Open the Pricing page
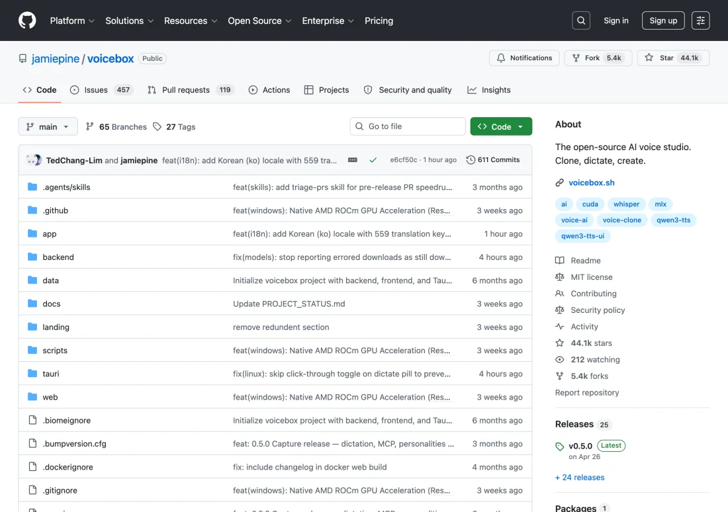Image resolution: width=728 pixels, height=512 pixels. 379,21
